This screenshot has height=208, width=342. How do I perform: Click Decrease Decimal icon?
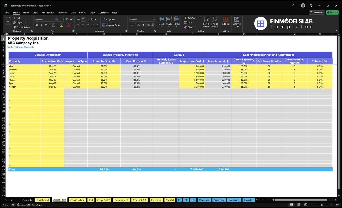[153, 25]
